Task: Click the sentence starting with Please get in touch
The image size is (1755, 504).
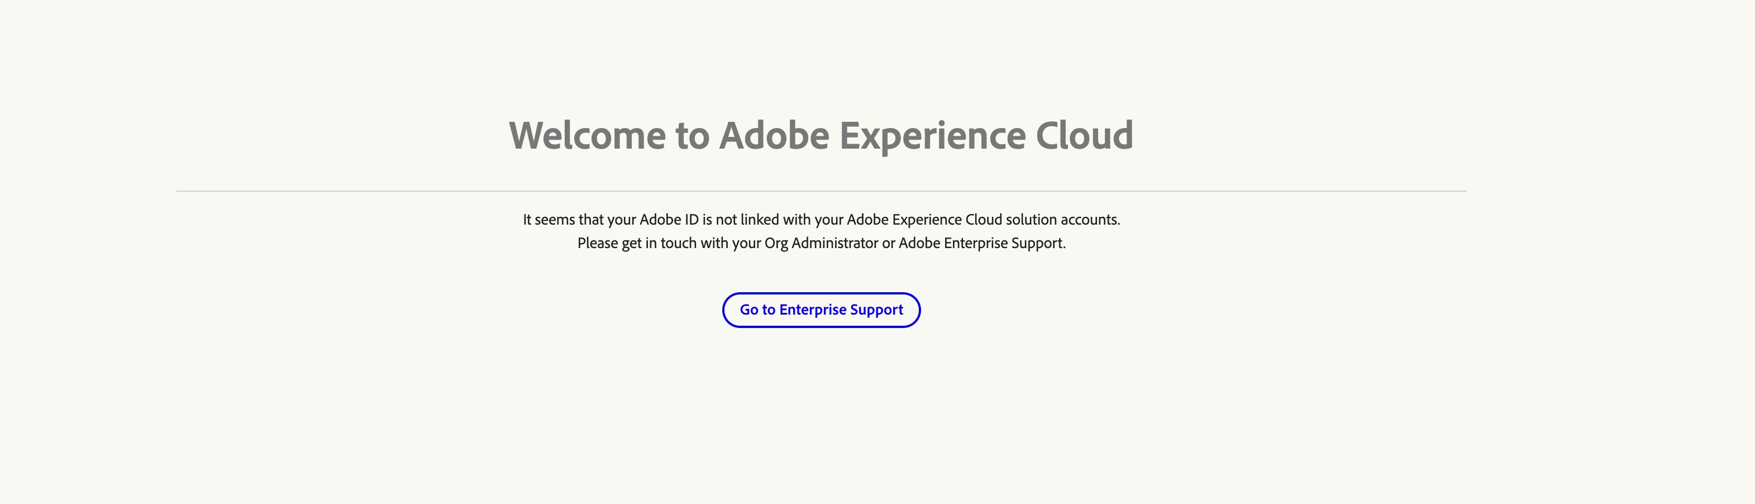Action: [x=821, y=243]
